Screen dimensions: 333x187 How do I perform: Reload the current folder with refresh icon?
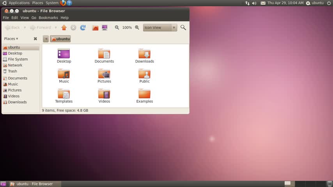[x=83, y=28]
